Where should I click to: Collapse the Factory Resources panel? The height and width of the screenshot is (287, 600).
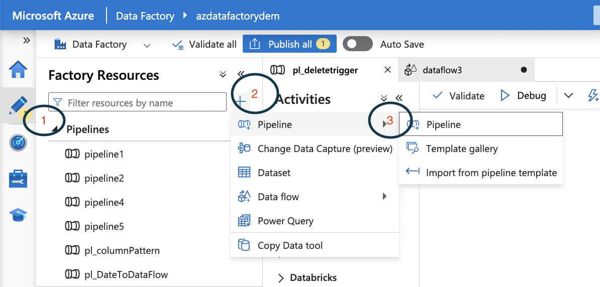click(x=241, y=74)
